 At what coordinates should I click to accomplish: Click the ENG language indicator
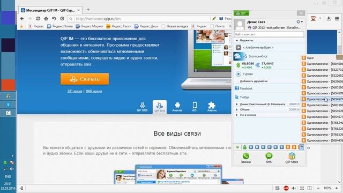[8, 176]
